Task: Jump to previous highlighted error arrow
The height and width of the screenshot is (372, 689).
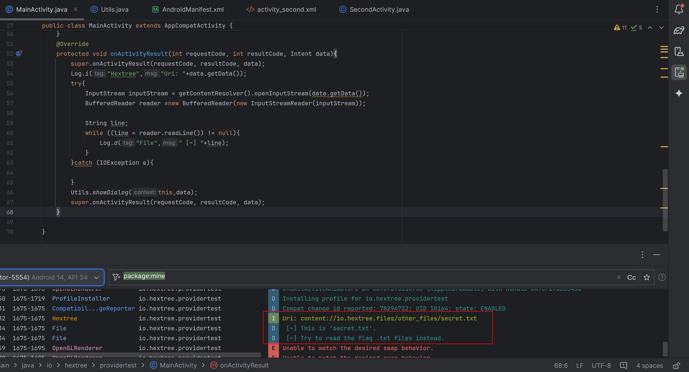Action: point(650,28)
